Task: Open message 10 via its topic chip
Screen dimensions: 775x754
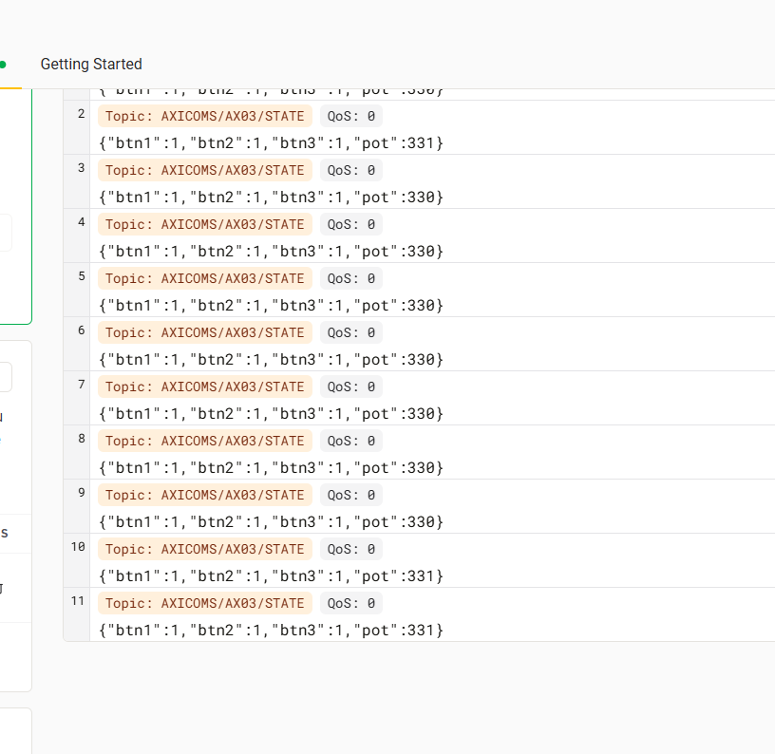Action: click(x=204, y=549)
